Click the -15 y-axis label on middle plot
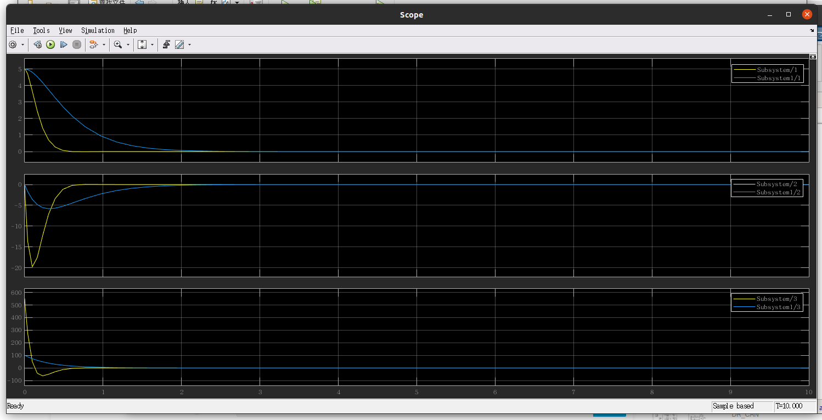 (15, 247)
